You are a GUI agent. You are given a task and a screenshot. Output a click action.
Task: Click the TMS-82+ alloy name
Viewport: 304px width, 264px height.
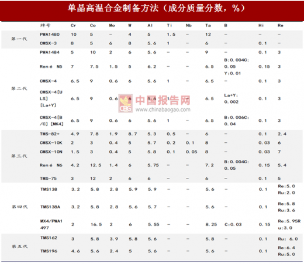(x=50, y=134)
